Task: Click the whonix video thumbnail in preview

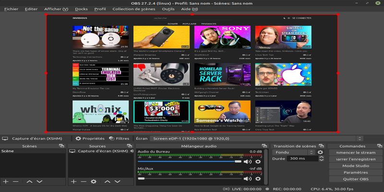Action: [x=100, y=112]
